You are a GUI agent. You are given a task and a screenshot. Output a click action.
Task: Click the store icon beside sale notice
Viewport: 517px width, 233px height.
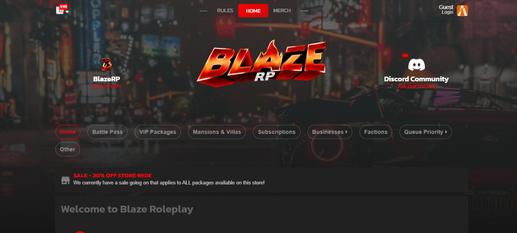click(65, 180)
